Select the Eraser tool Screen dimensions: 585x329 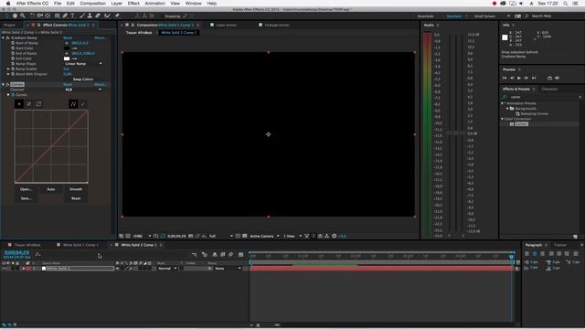coord(98,16)
